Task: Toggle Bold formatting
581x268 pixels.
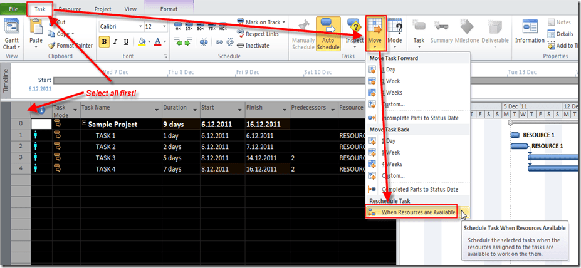Action: 105,42
